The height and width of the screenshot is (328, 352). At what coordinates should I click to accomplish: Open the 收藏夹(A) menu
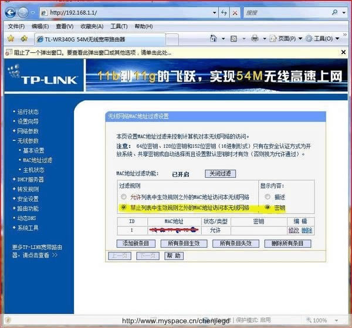pos(92,26)
